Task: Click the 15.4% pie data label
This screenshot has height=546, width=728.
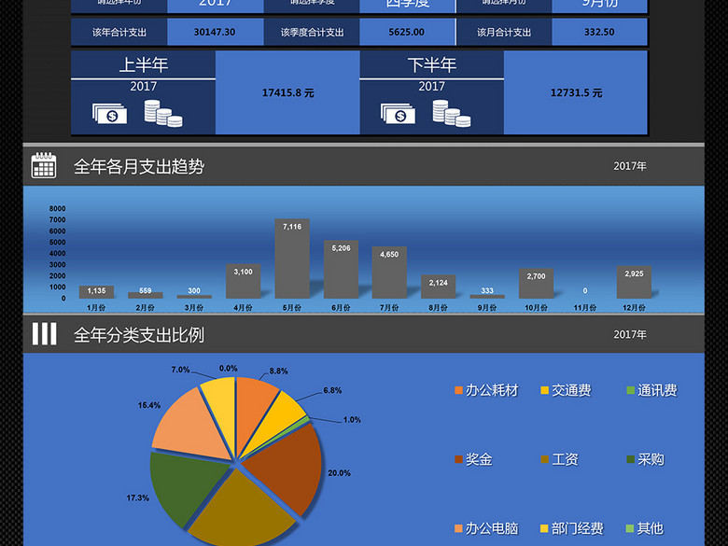Action: point(149,405)
